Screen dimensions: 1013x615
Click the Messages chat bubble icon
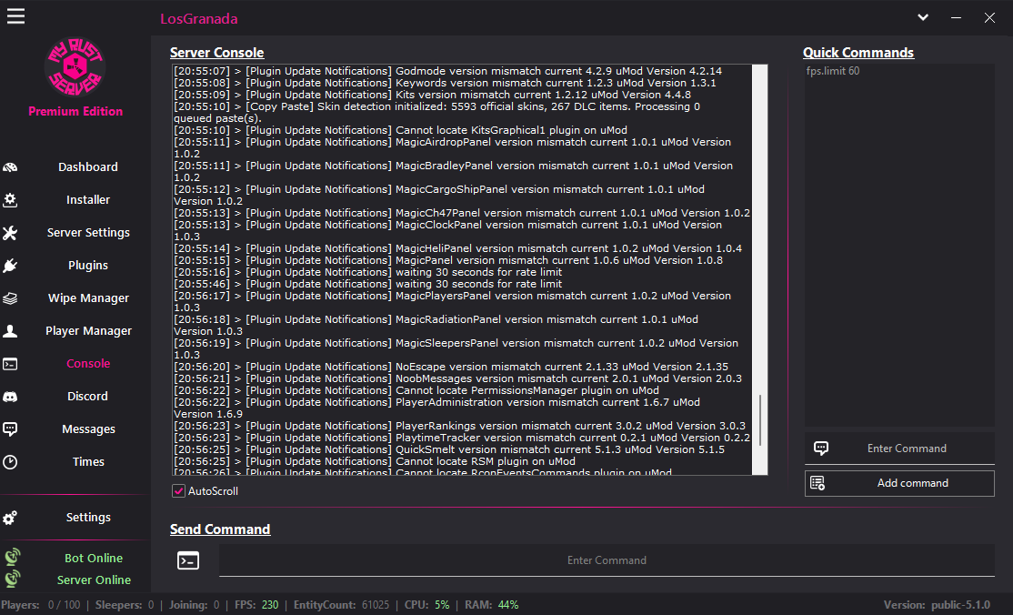pos(10,429)
